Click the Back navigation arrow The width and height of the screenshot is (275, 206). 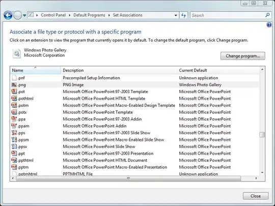tap(8, 15)
